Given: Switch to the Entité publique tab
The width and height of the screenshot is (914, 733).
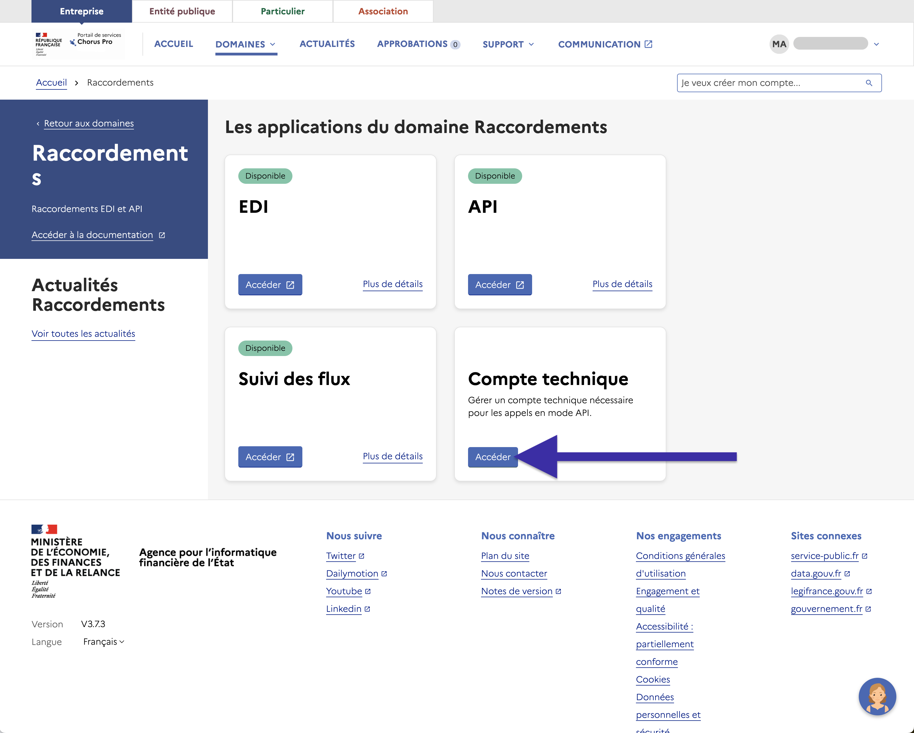Looking at the screenshot, I should click(182, 11).
